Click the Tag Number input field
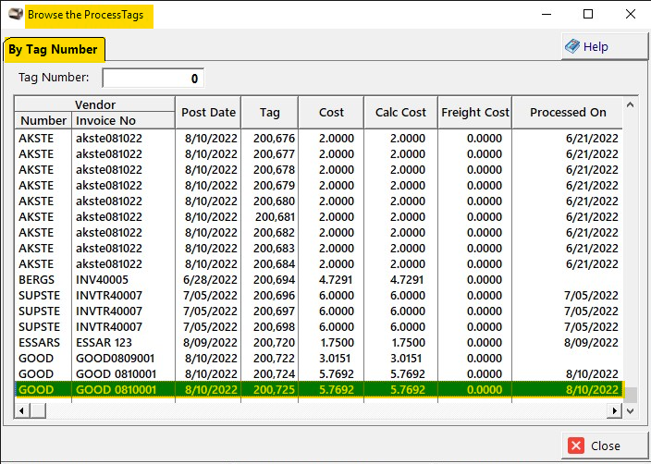The image size is (651, 464). (154, 78)
